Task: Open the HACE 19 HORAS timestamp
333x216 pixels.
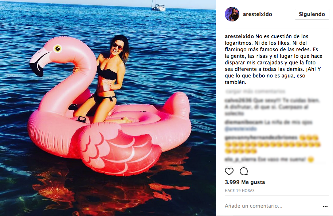Action: pyautogui.click(x=240, y=191)
